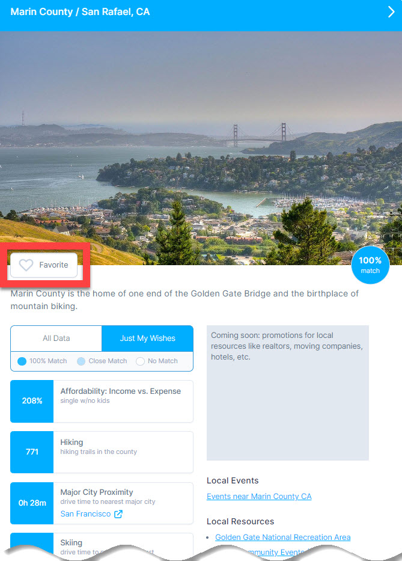Open Golden Gate National Recreation Area link

click(282, 537)
